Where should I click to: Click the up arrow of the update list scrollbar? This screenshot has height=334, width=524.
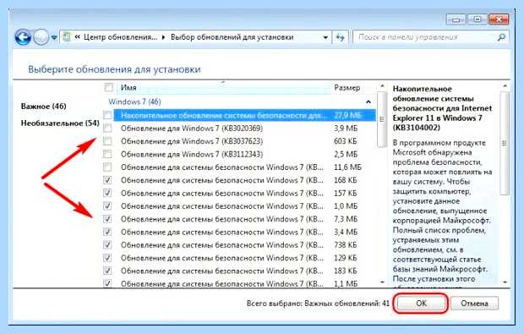click(x=382, y=87)
